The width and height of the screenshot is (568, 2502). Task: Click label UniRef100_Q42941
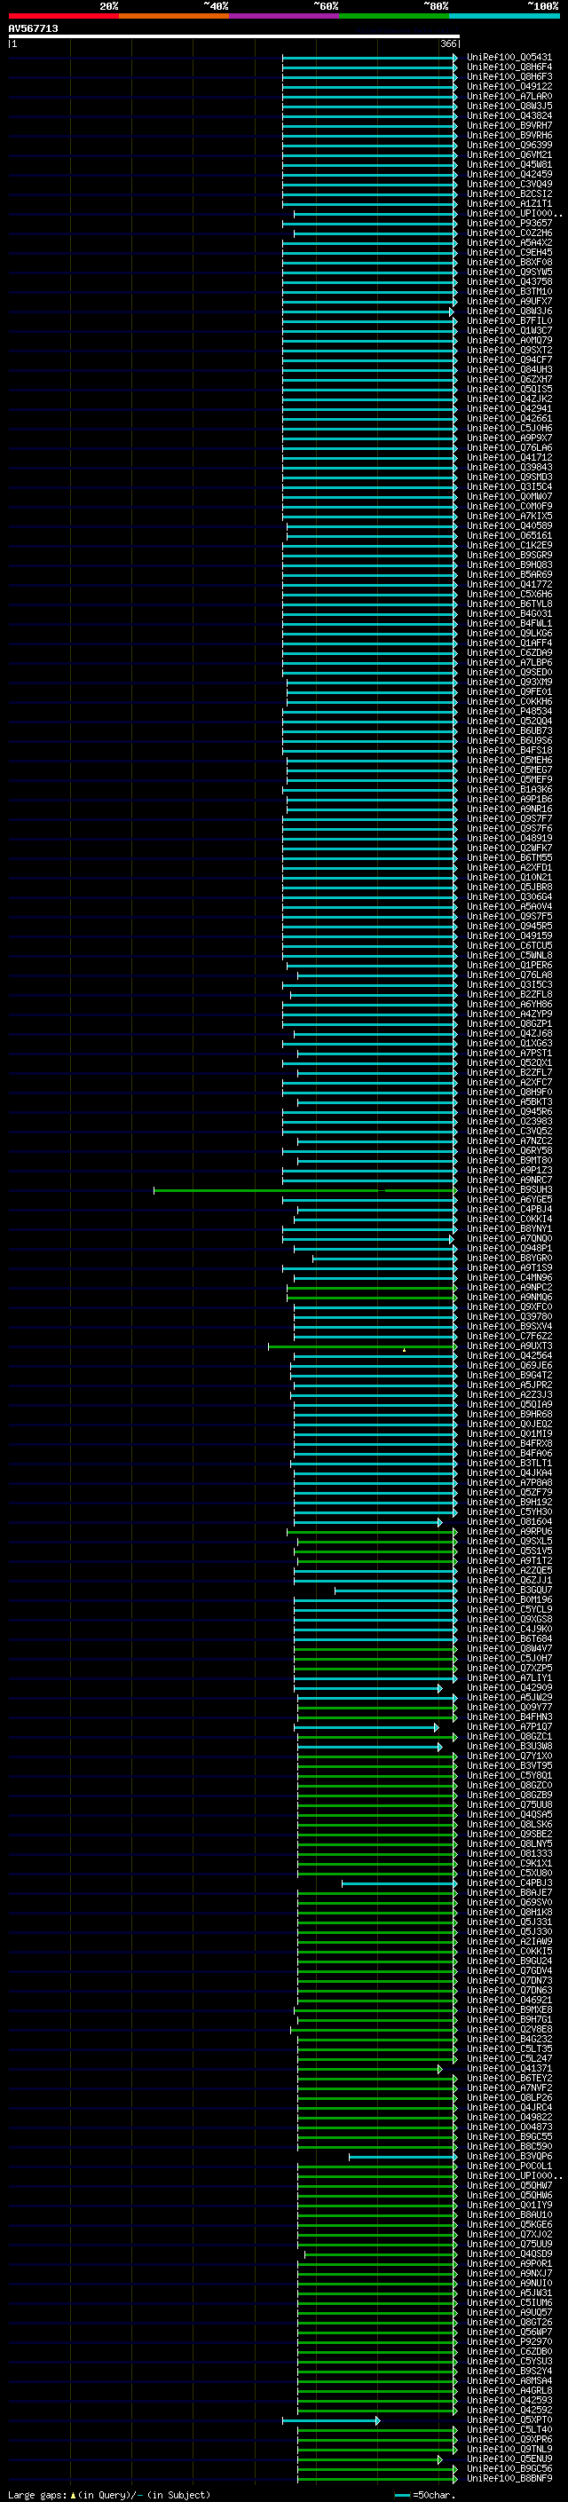tap(509, 409)
